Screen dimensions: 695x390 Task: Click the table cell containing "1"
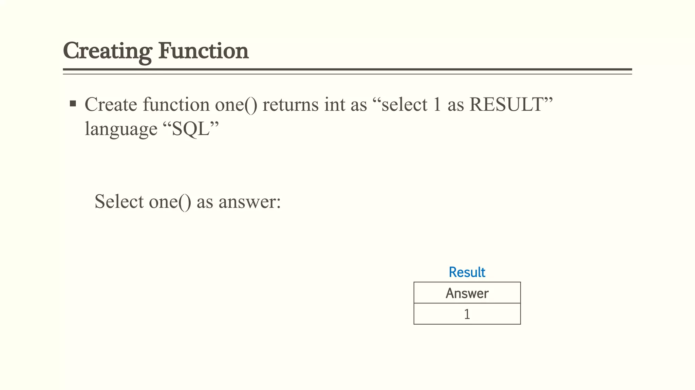point(467,314)
